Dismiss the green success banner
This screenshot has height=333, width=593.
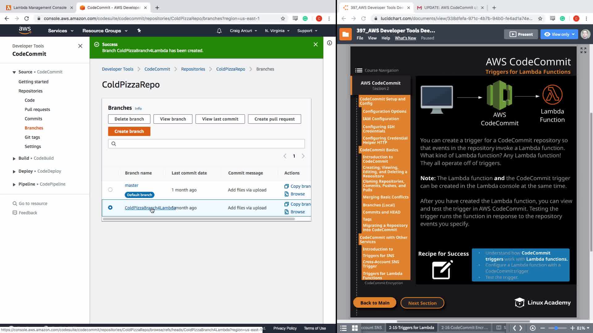tap(315, 44)
